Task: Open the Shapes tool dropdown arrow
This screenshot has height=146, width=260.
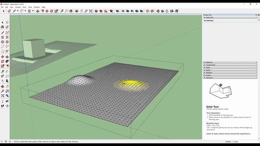Action: [x=33, y=11]
